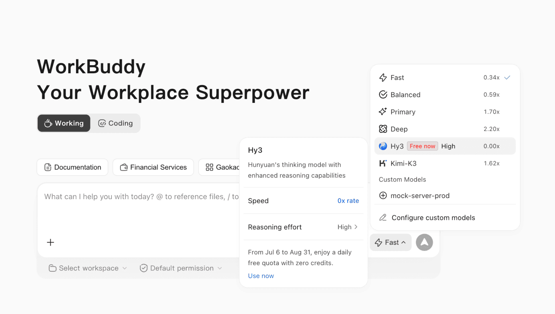Click the plus icon beside mock-server-prod
The width and height of the screenshot is (555, 314).
tap(383, 196)
